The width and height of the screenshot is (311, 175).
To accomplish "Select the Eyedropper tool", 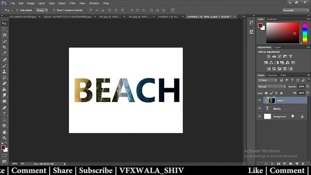I will tap(4, 53).
